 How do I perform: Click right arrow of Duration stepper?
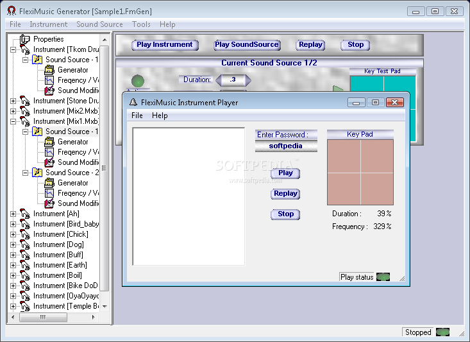248,80
